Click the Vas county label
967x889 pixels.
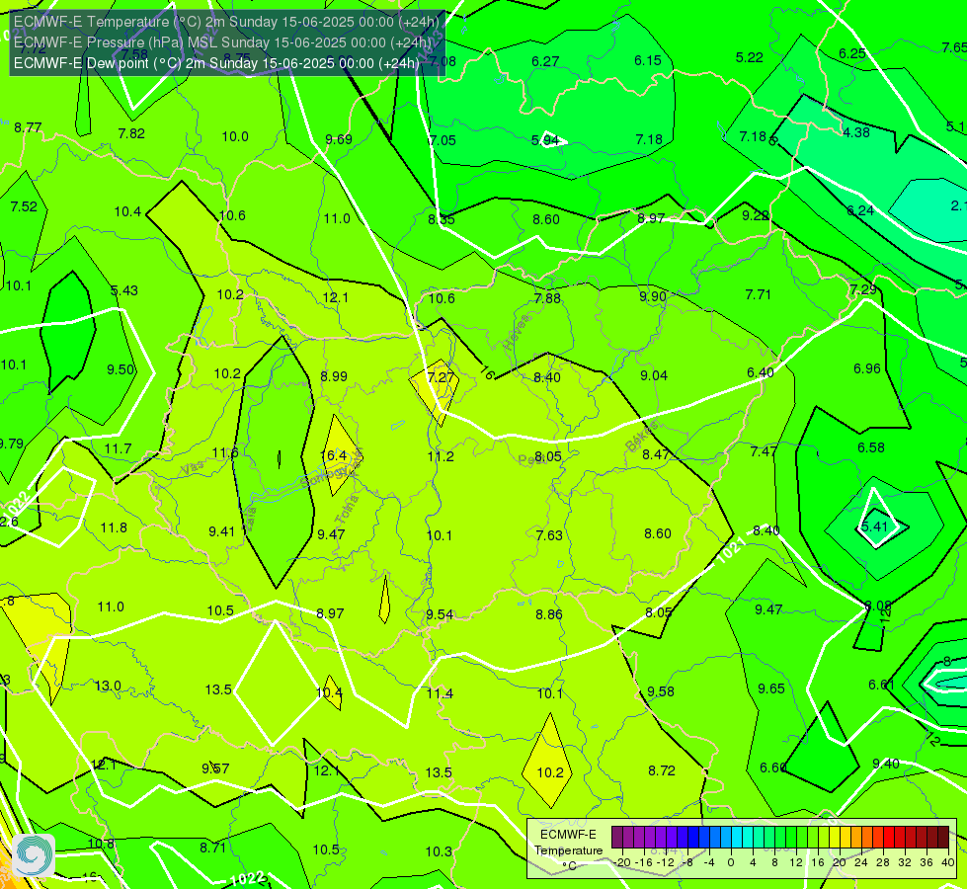[193, 469]
